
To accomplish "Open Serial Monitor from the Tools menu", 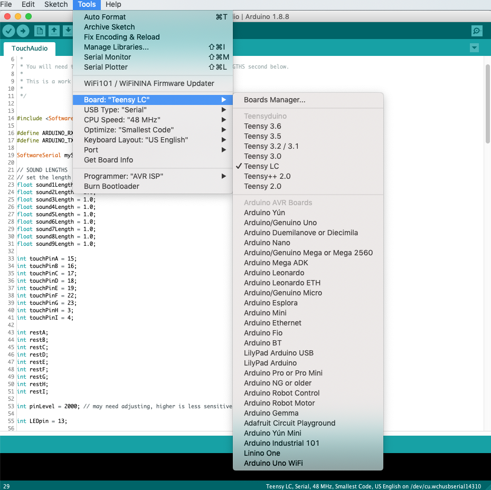I will (x=153, y=57).
